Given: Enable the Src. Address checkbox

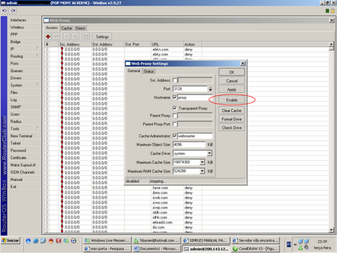Looking at the screenshot, I should (x=175, y=80).
